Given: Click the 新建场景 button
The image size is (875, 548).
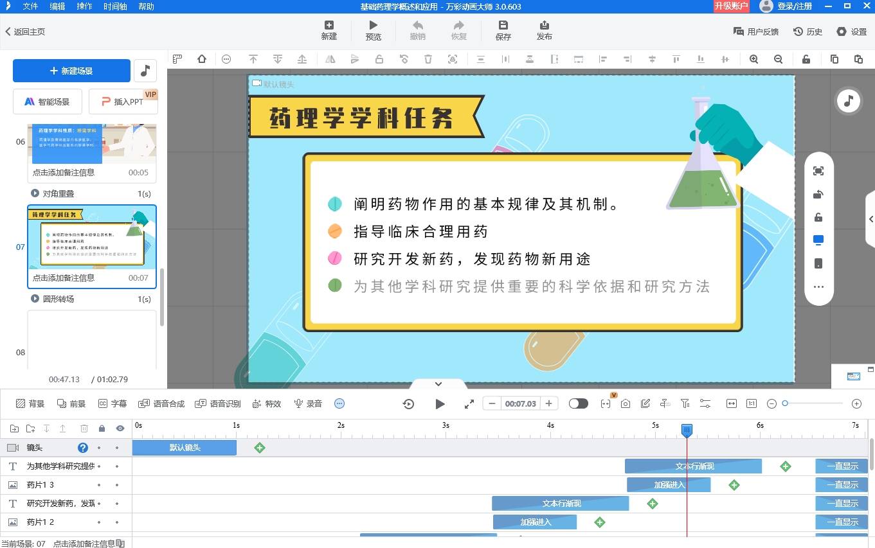Looking at the screenshot, I should tap(71, 71).
